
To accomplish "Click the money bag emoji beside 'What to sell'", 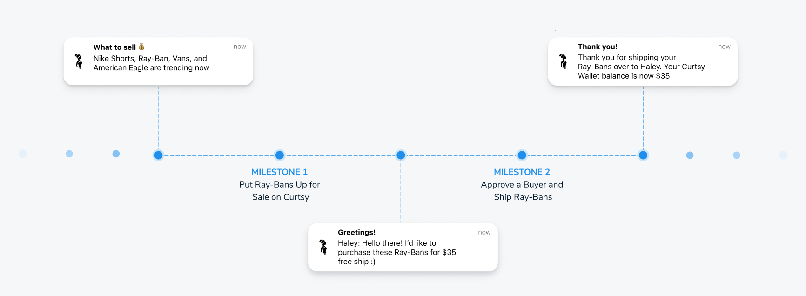I will point(141,47).
